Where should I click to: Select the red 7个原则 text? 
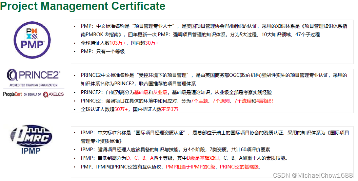click(221, 101)
